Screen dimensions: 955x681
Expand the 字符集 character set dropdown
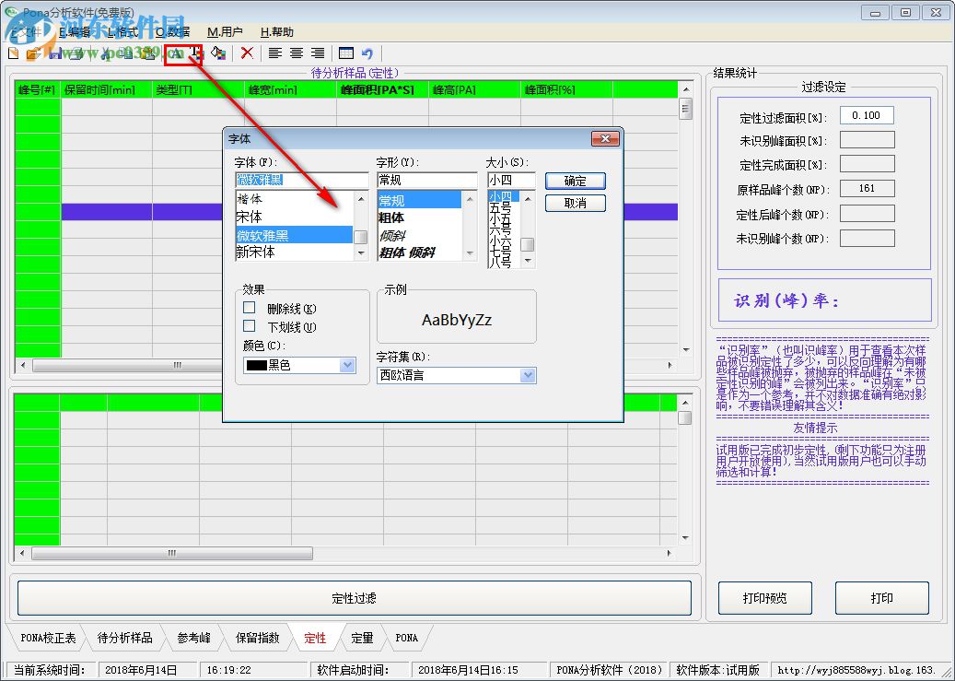tap(528, 375)
